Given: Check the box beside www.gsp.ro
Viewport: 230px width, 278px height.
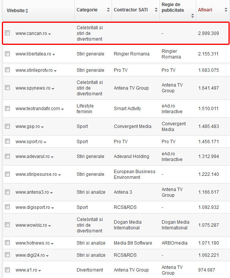Looking at the screenshot, I should point(8,126).
